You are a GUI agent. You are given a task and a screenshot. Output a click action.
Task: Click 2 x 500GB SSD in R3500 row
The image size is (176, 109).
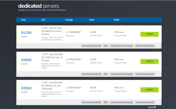pos(73,88)
